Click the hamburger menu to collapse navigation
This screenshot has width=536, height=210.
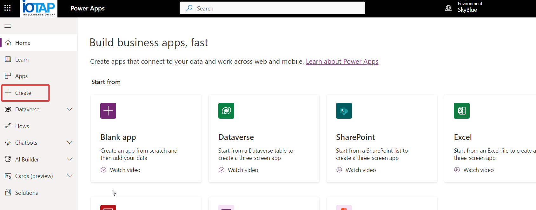(x=8, y=26)
